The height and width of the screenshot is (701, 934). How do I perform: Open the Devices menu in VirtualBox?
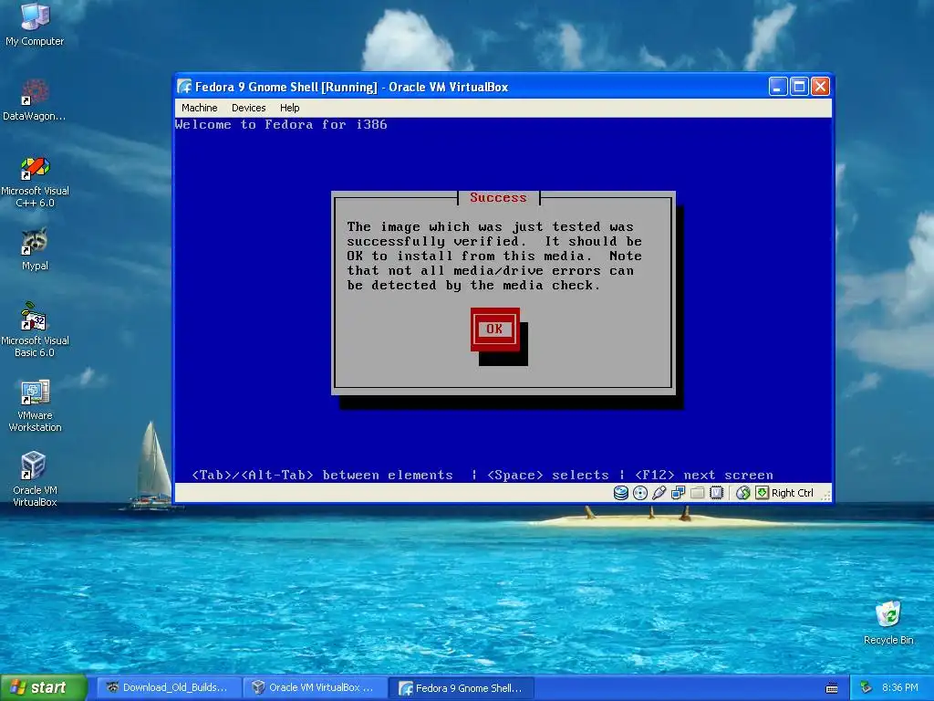tap(248, 108)
